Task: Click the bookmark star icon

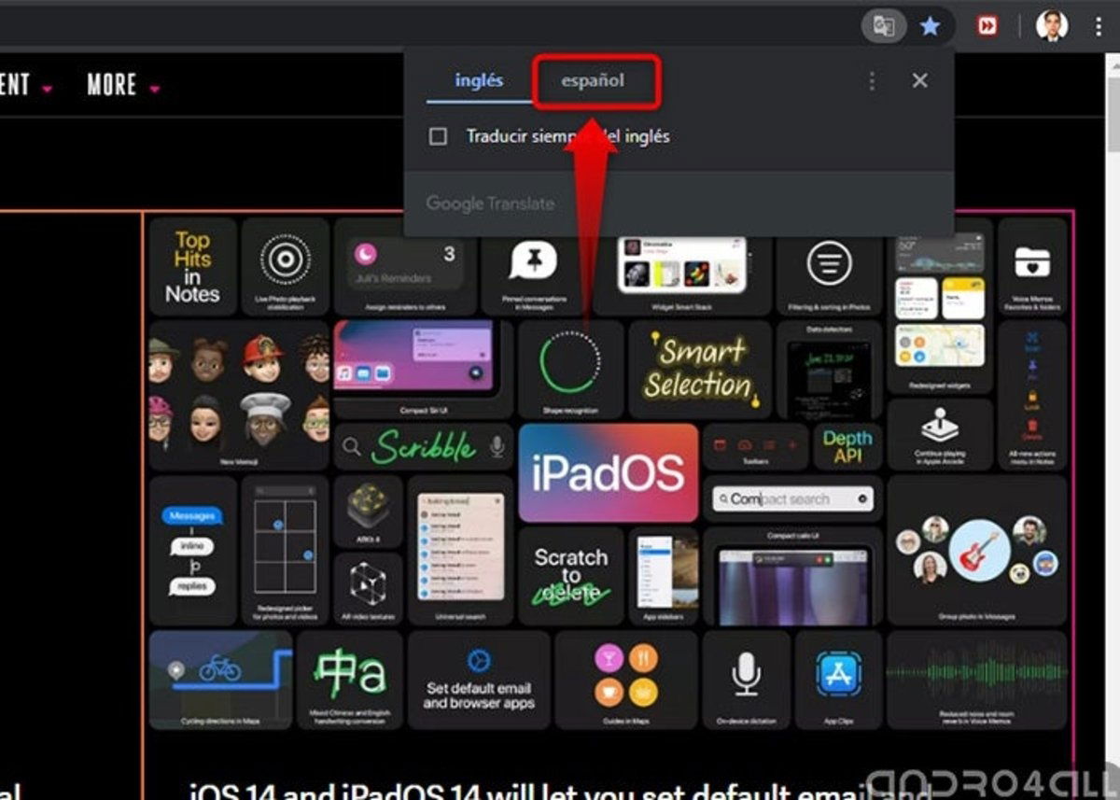Action: tap(930, 26)
